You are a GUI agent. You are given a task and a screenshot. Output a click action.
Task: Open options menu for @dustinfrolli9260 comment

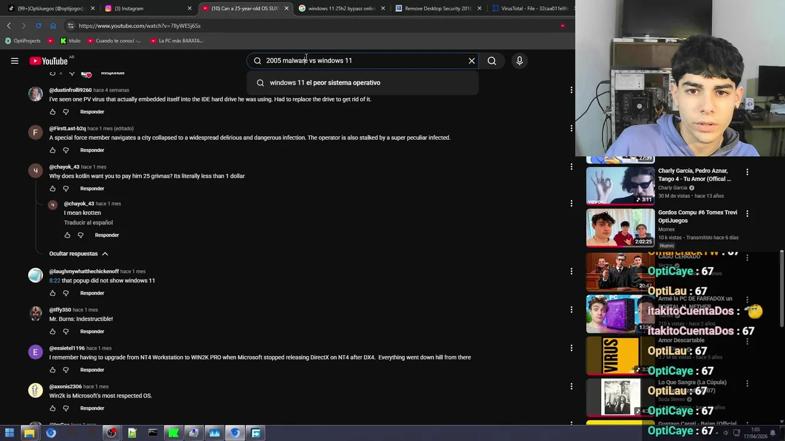tap(571, 90)
